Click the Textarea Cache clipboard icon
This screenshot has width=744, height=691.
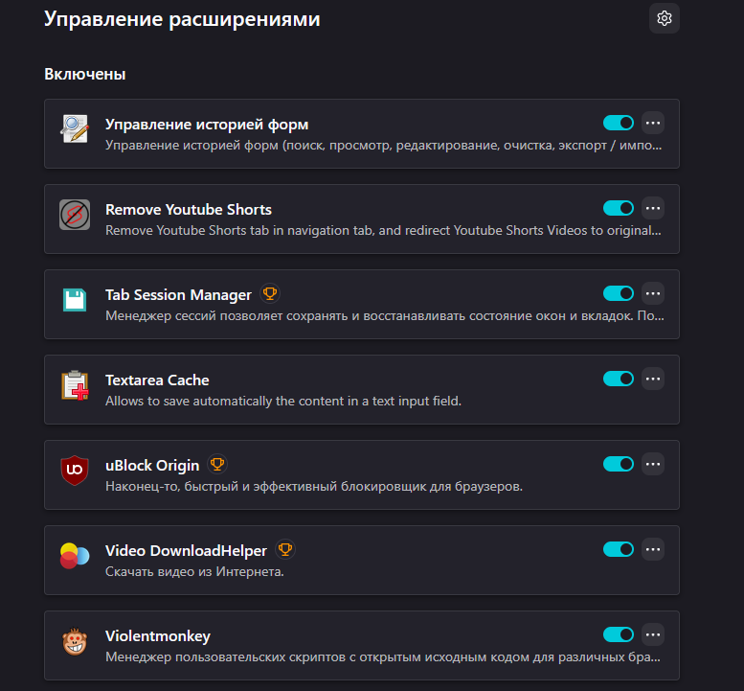point(75,385)
